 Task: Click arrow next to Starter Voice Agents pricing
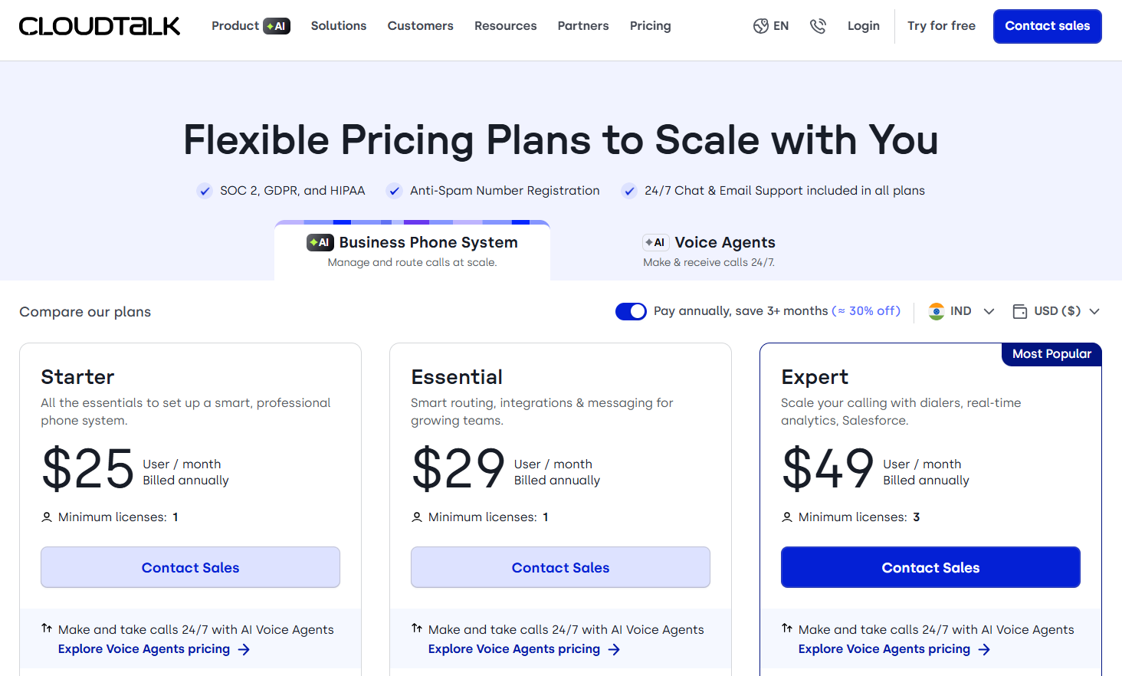tap(244, 649)
